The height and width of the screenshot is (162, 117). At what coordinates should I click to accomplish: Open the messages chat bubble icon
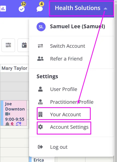[x=40, y=9]
